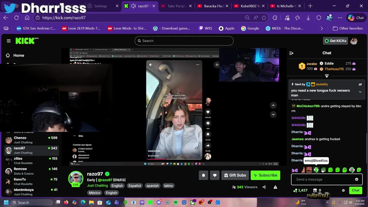Open the emoji picker in message box
This screenshot has height=207, width=368.
coord(356,179)
